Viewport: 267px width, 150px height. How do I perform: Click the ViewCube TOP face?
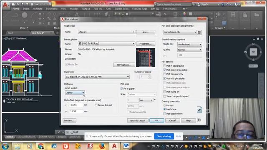253,52
